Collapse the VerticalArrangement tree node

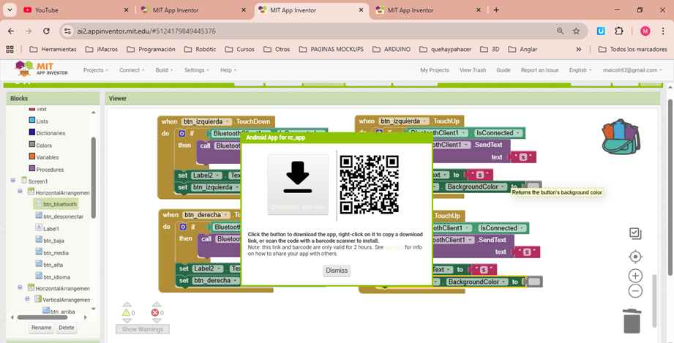pyautogui.click(x=26, y=299)
